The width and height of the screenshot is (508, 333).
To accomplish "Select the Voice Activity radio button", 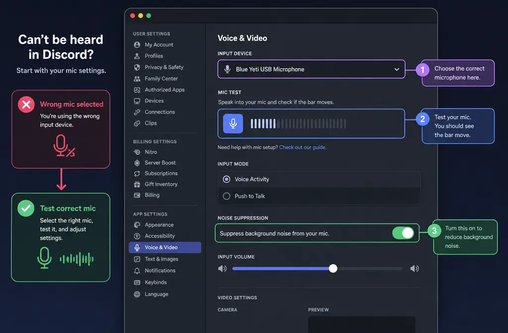I will tap(226, 179).
